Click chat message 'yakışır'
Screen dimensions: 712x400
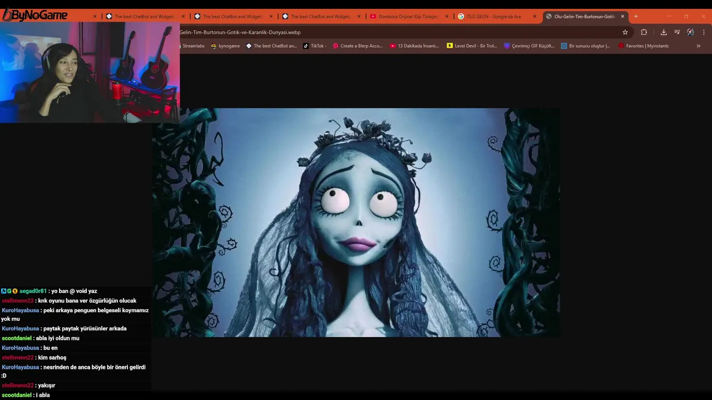[46, 385]
